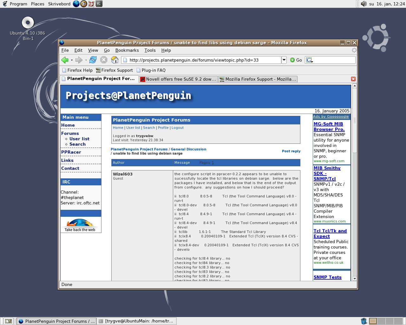Close the current tab with red X
This screenshot has height=325, width=406.
click(x=353, y=79)
